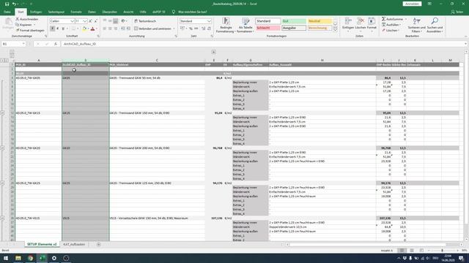This screenshot has width=469, height=263.
Task: Click the insert function fx icon
Action: (x=56, y=44)
